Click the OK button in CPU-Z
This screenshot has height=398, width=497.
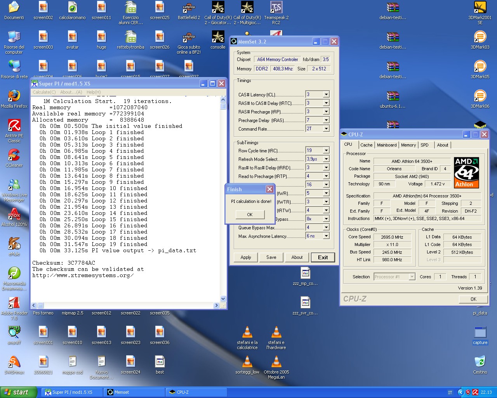tap(473, 299)
